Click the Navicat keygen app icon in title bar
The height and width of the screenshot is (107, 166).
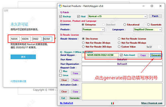(x=60, y=6)
